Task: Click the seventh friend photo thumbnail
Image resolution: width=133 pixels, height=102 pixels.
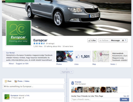Action: [x=109, y=90]
